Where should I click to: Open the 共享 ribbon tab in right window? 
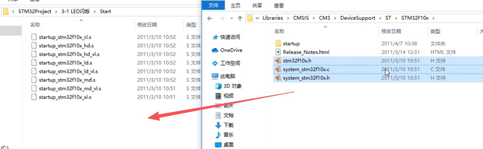tap(257, 5)
